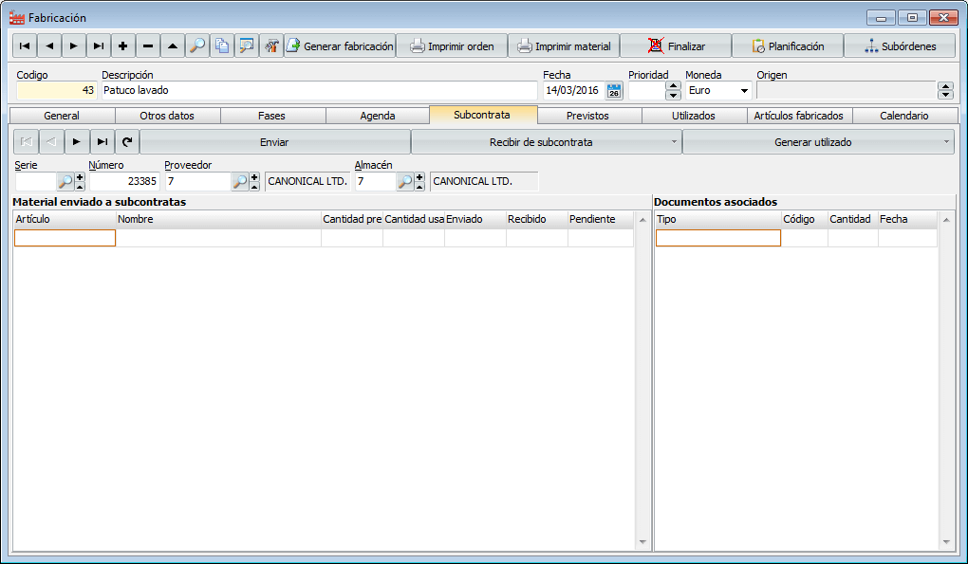Image resolution: width=968 pixels, height=564 pixels.
Task: Click the magnifying glass search icon in main toolbar
Action: pos(197,46)
